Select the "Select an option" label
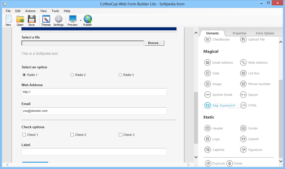Viewport: 285px width, 169px height. click(34, 67)
